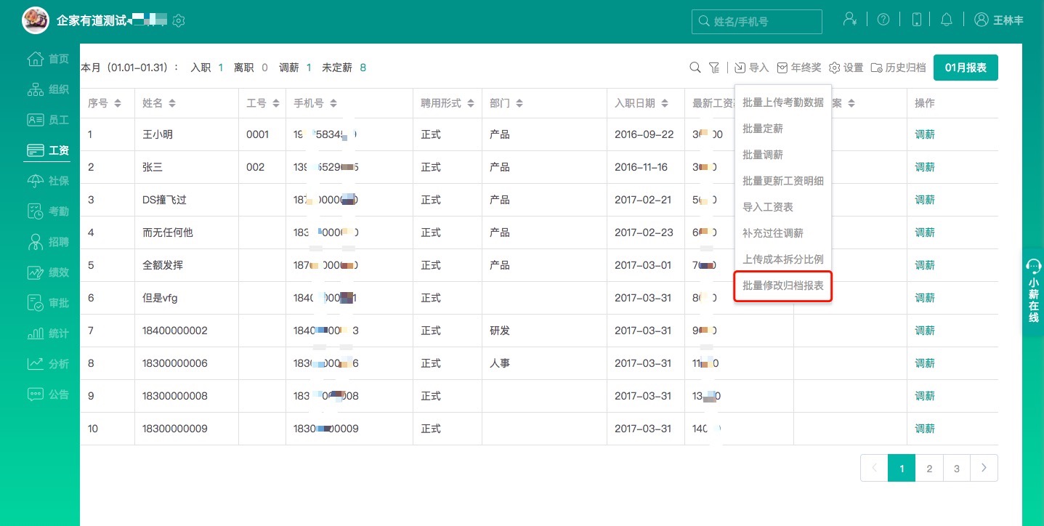
Task: Click the 人事 department cell
Action: click(500, 363)
